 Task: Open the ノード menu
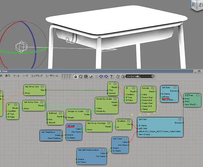pos(25,76)
